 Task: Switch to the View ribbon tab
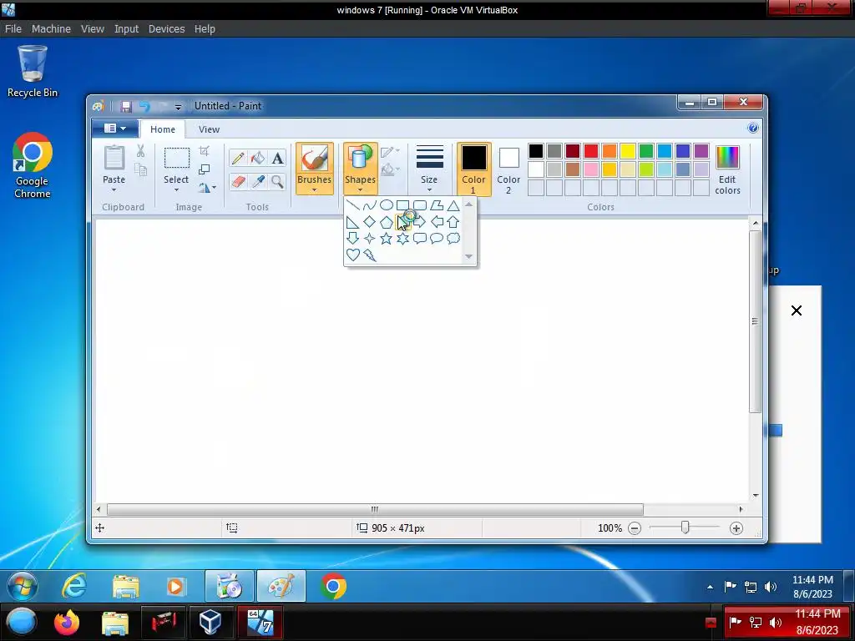click(209, 129)
